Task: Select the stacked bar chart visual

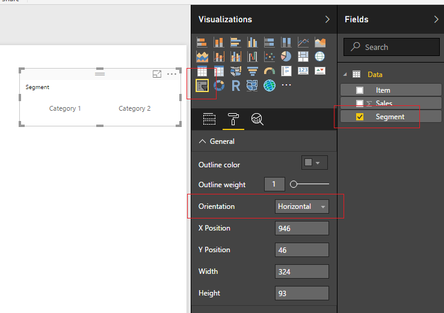Action: coord(202,43)
